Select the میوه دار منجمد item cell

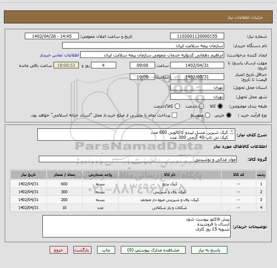(169, 200)
